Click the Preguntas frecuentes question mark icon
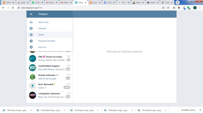 [x=31, y=41]
